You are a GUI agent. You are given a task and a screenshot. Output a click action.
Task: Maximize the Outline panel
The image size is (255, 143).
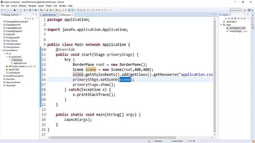248,14
